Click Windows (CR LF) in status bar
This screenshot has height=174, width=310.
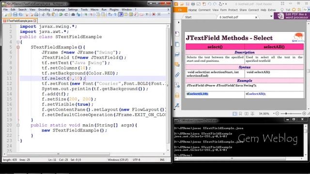tap(118, 160)
